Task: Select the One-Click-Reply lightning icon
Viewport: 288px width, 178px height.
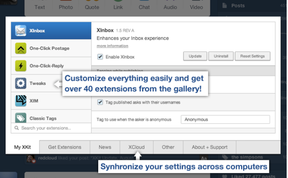Action: pos(20,66)
